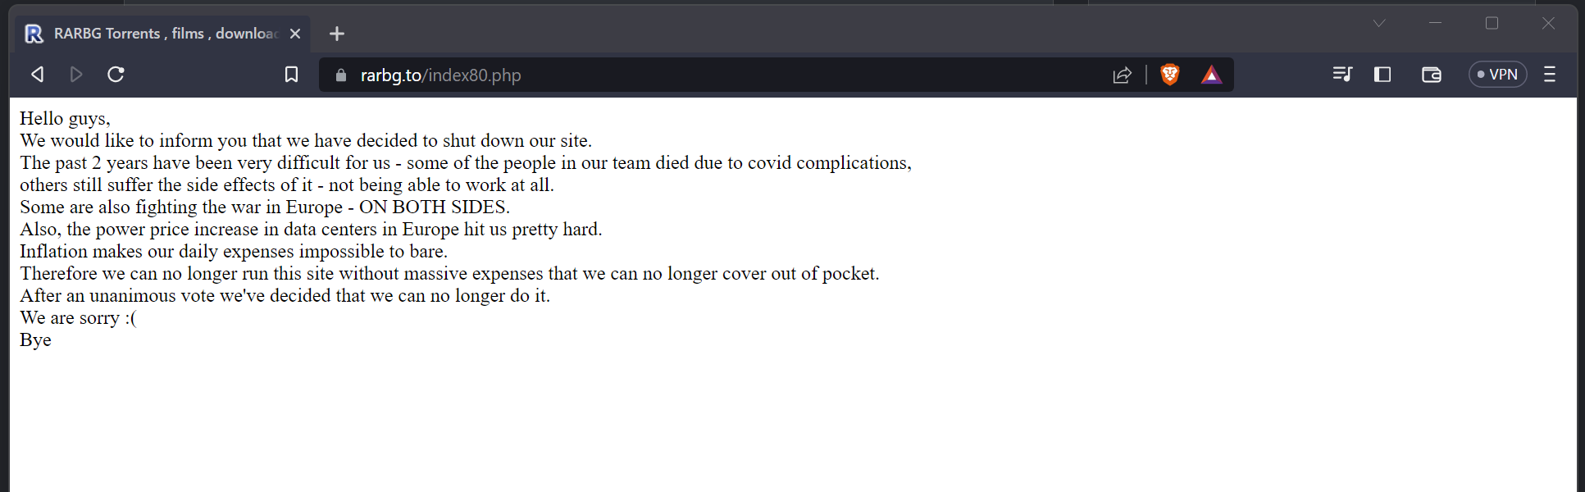Go back to the previous page
1585x492 pixels.
click(37, 75)
